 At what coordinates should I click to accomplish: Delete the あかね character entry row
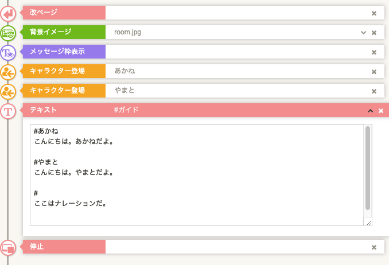pyautogui.click(x=374, y=72)
